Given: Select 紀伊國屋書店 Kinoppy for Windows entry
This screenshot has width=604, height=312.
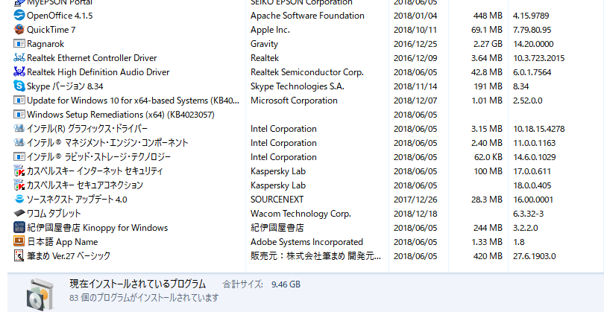Looking at the screenshot, I should [x=97, y=228].
